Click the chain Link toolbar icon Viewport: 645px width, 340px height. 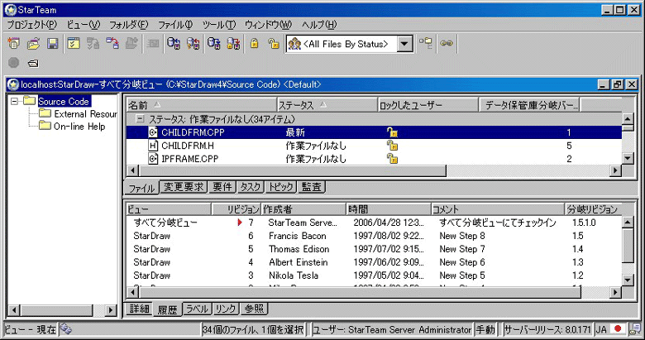tap(447, 43)
